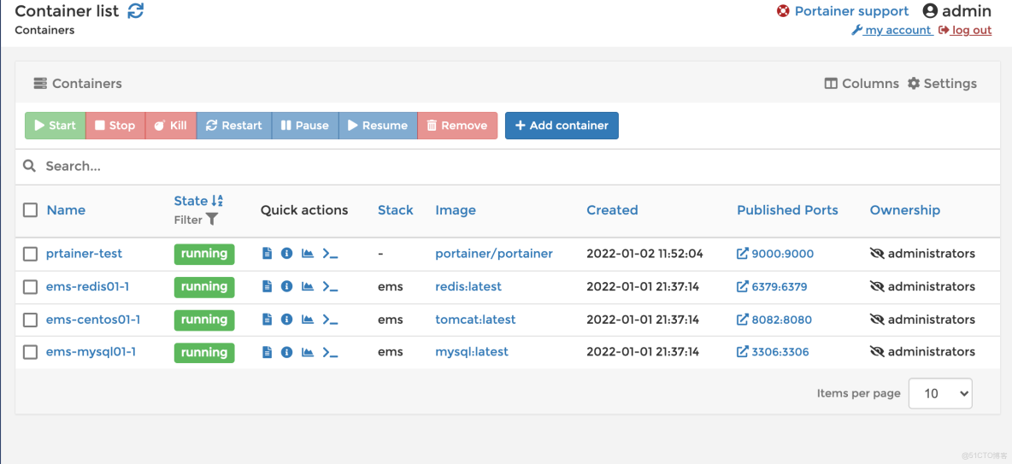Open inspect info icon for ems-mysql01-1
Viewport: 1012px width, 464px height.
(x=287, y=352)
